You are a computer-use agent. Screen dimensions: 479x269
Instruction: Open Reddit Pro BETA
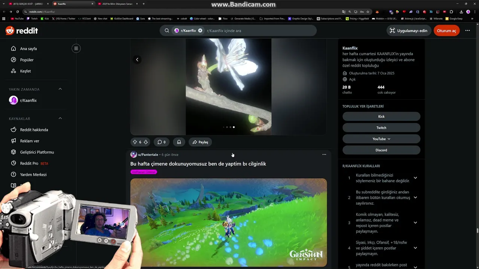tap(34, 163)
